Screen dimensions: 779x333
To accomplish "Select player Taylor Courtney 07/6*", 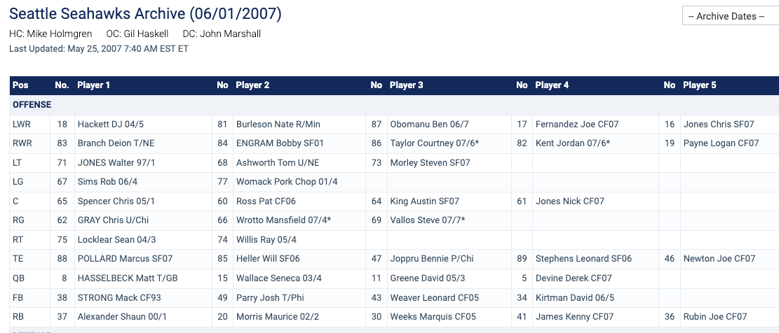I will click(x=435, y=143).
